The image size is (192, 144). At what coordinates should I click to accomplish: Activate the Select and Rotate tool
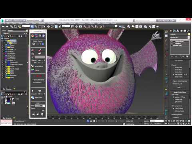(x=52, y=27)
